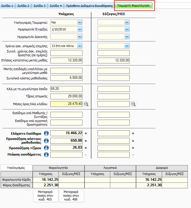Click magnifier beside Υπόχρεος Μέσος όρος ΚΑΔ
The image size is (191, 208).
86,104
